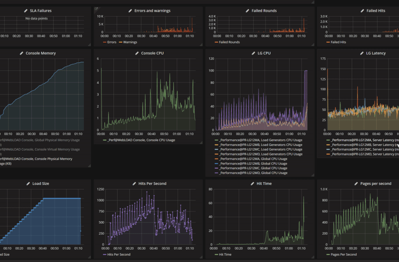Open the link icon atop Errors and warnings panel
The width and height of the screenshot is (399, 262).
pos(96,9)
